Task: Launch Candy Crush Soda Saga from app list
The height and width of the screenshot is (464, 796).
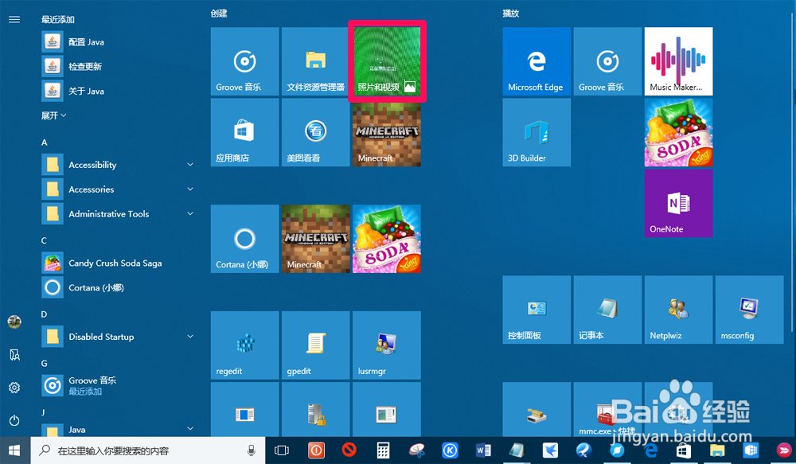Action: coord(118,263)
